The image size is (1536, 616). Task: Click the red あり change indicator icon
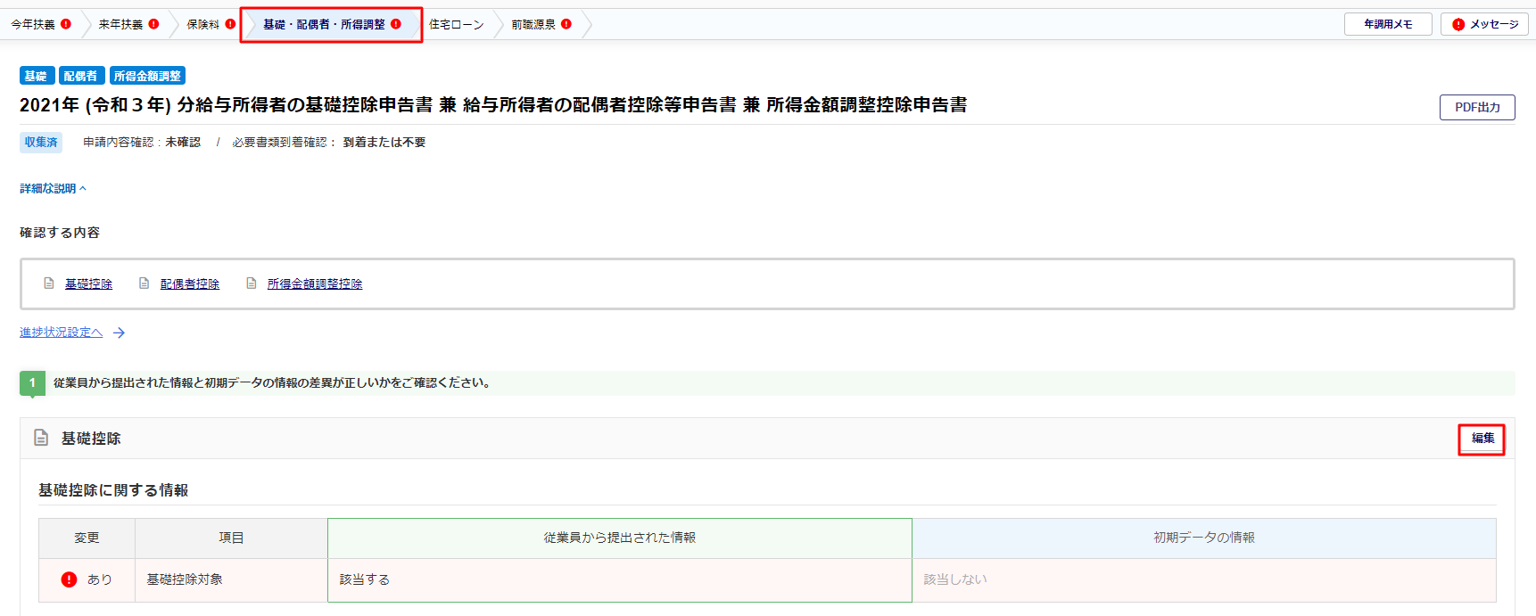tap(69, 579)
